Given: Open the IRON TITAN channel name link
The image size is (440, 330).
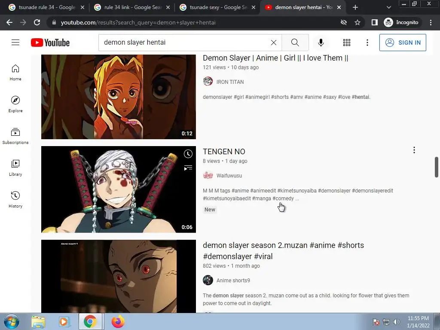Looking at the screenshot, I should coord(230,82).
